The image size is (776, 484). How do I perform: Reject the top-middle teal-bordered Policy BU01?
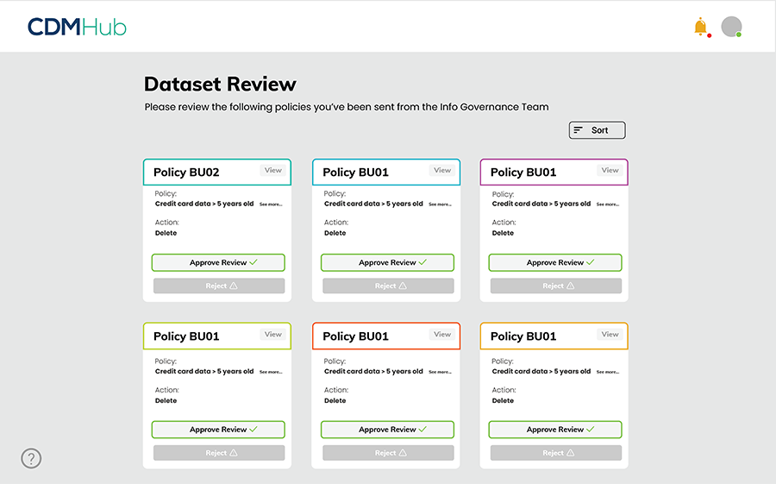(387, 286)
